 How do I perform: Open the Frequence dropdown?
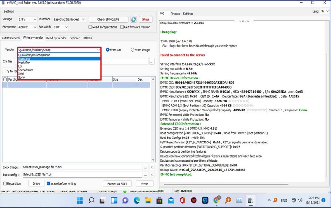click(x=27, y=27)
